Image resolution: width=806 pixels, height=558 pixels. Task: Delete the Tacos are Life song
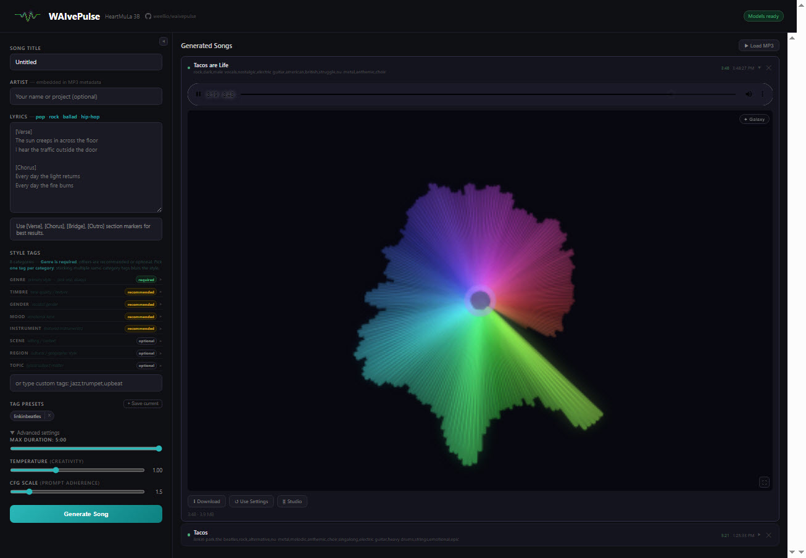coord(768,68)
